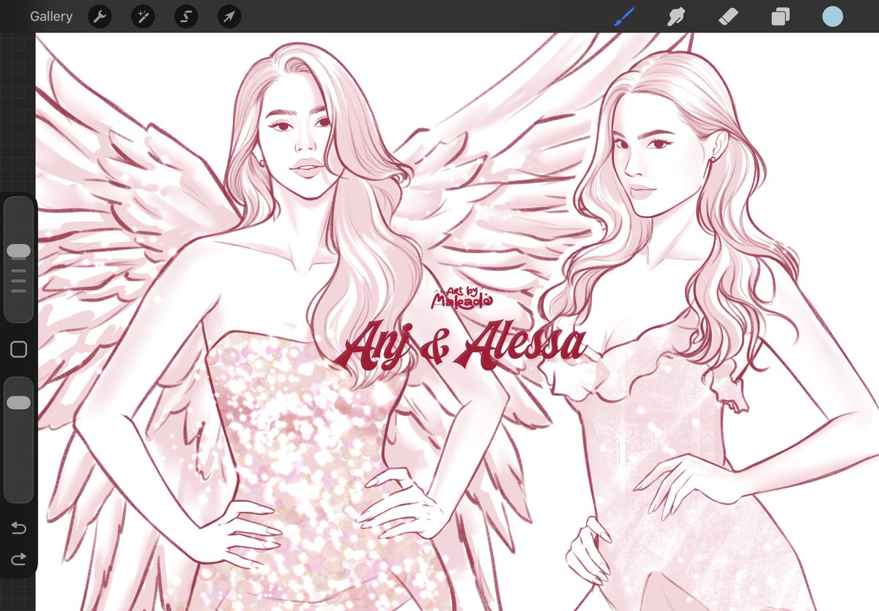Tap the square Modify button in the sidebar
879x611 pixels.
(18, 349)
